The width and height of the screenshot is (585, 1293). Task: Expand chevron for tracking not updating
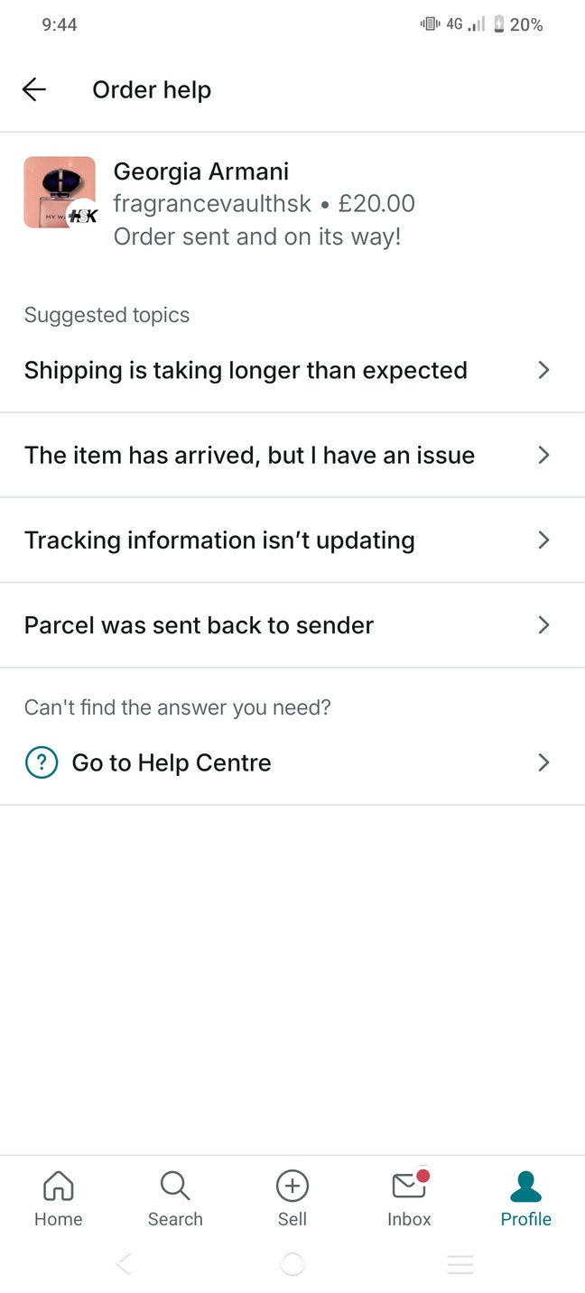pyautogui.click(x=543, y=540)
